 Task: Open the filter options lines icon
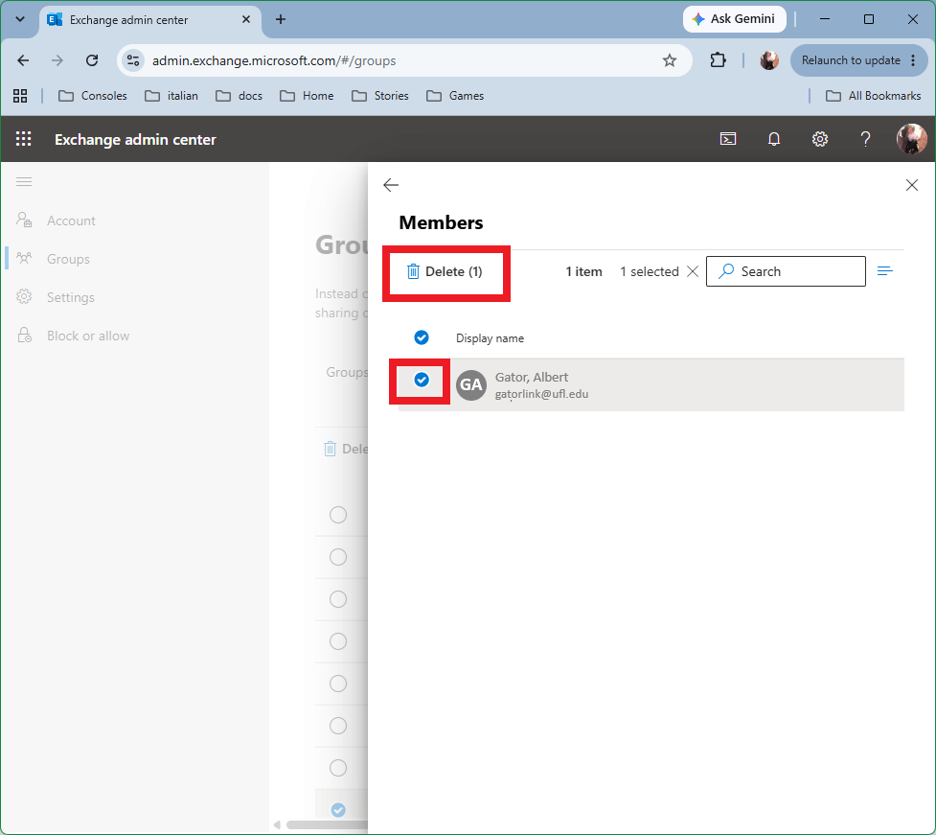tap(884, 271)
